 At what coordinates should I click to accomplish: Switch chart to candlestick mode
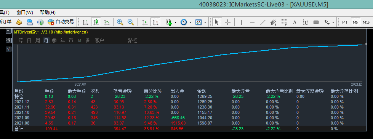(96, 22)
